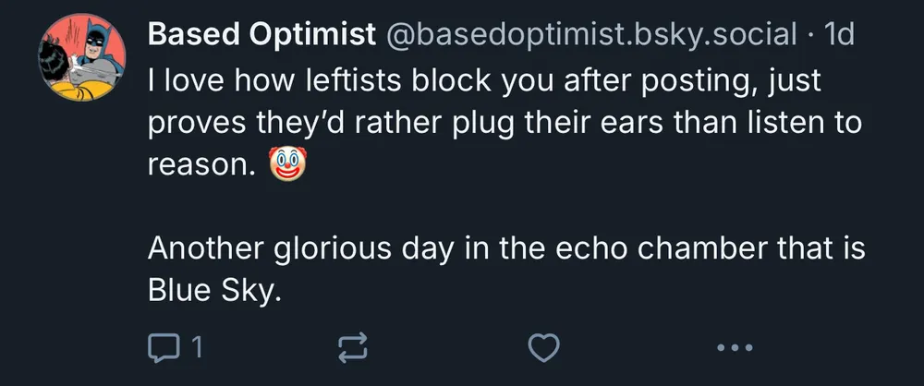
Task: Open the three-dot more options menu
Action: [x=735, y=348]
